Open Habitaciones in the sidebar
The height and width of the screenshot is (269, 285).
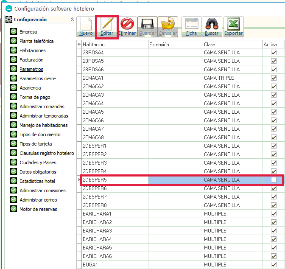coord(32,50)
